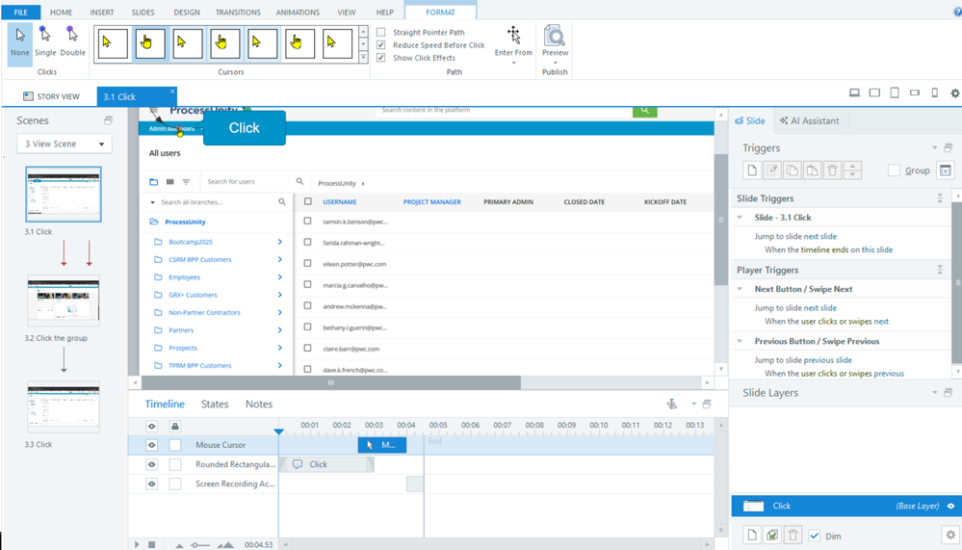Stop timeline playback

(151, 544)
